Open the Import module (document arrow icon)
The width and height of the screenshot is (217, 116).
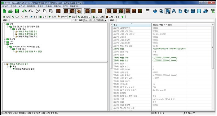[x=180, y=11]
